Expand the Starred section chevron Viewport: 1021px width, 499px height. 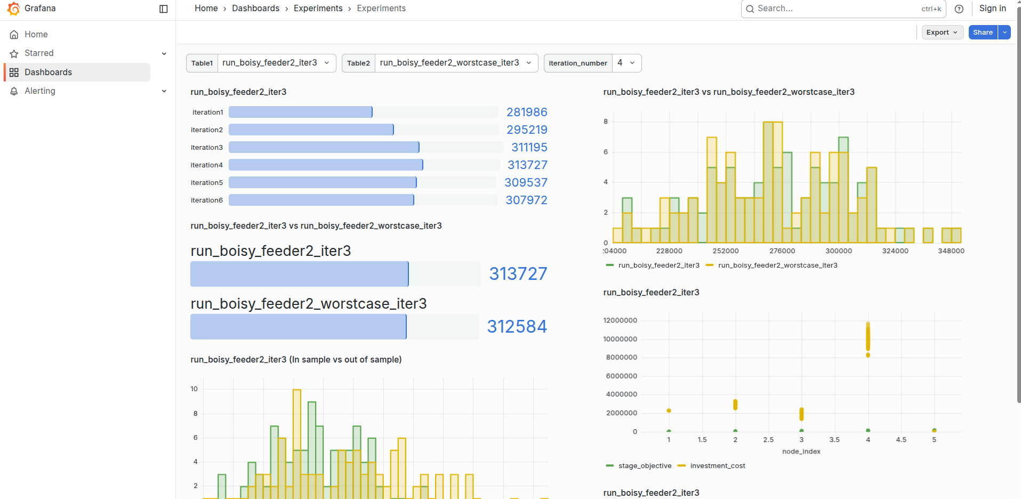pos(164,53)
